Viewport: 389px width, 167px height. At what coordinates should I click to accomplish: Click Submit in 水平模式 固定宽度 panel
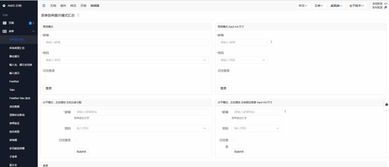[239, 152]
